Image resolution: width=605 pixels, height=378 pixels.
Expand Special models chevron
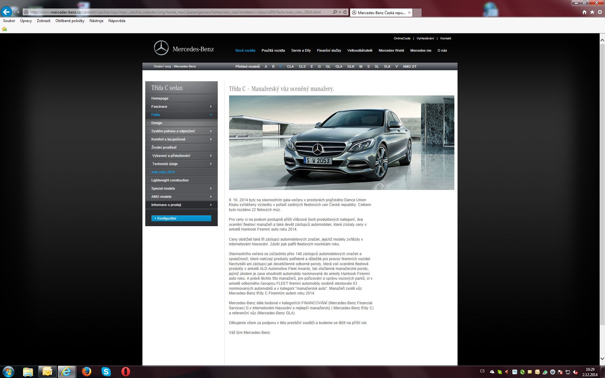[x=211, y=188]
